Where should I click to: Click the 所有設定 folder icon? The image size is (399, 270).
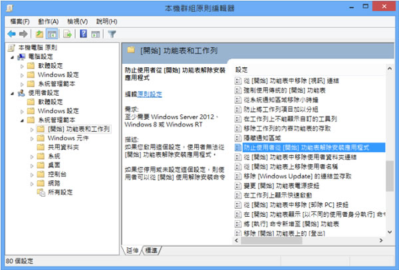41,192
